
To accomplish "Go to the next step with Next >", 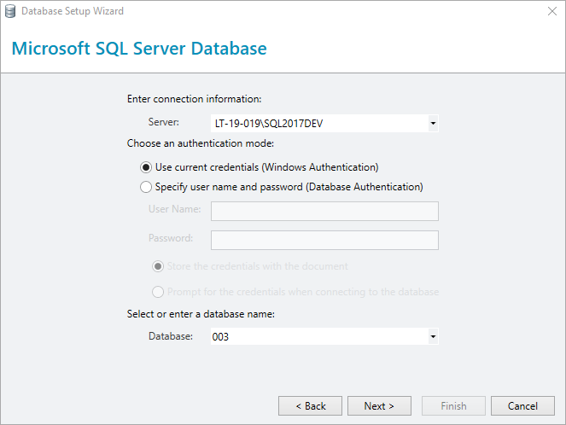I will tap(379, 406).
